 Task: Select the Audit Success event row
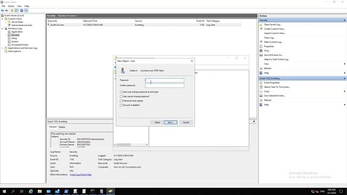(144, 25)
